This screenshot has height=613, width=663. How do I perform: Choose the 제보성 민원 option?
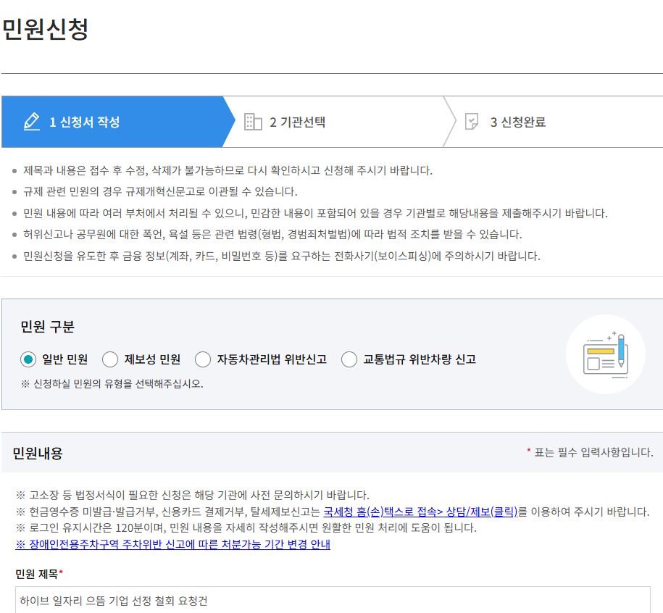click(109, 359)
